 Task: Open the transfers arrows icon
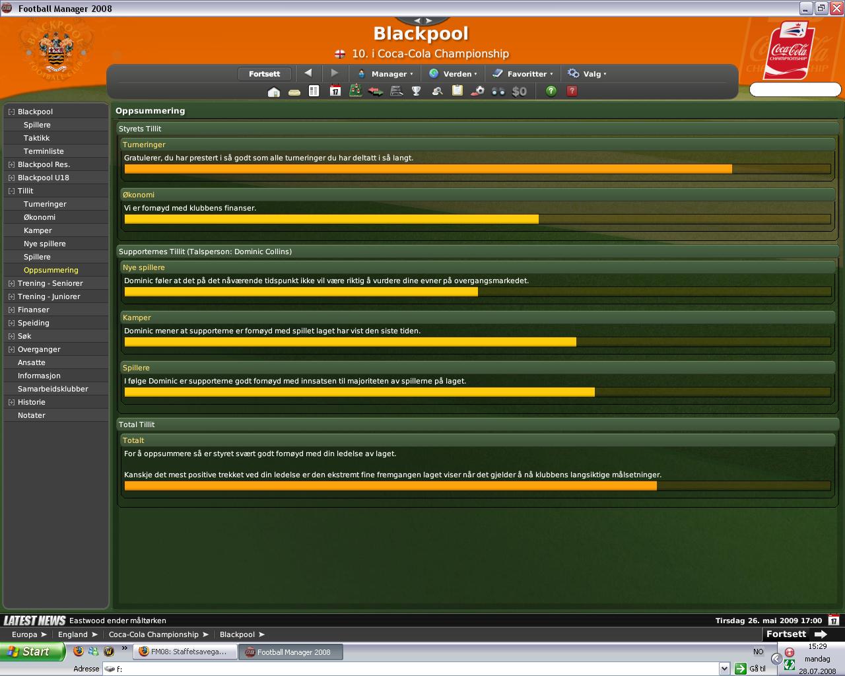tap(376, 92)
